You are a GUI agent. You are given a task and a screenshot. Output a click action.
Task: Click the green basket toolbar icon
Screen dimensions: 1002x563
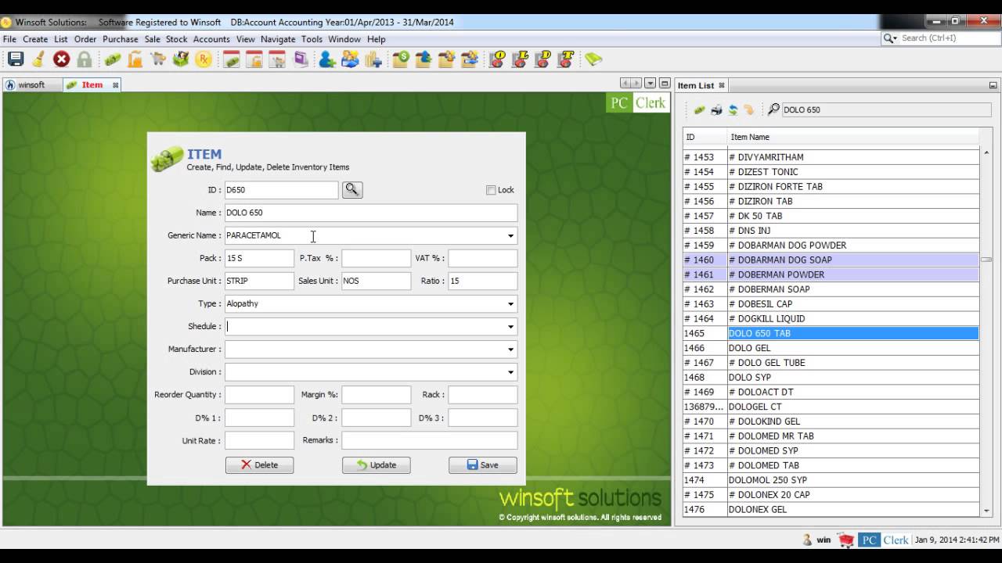[181, 59]
